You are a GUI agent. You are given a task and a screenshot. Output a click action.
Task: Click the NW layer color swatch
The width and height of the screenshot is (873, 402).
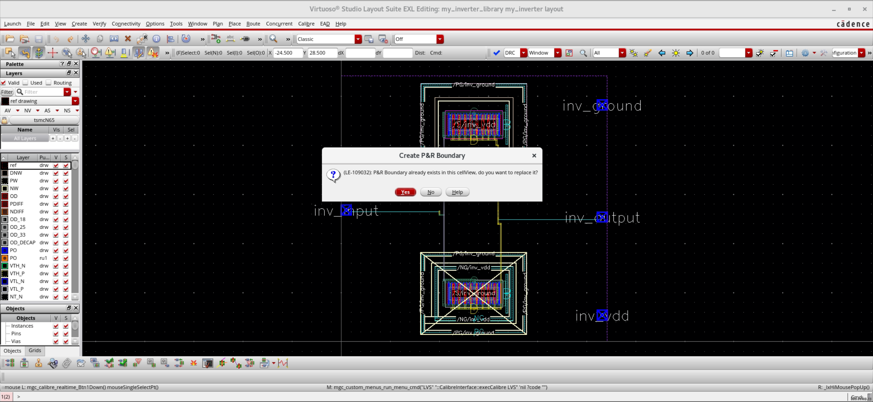[5, 189]
